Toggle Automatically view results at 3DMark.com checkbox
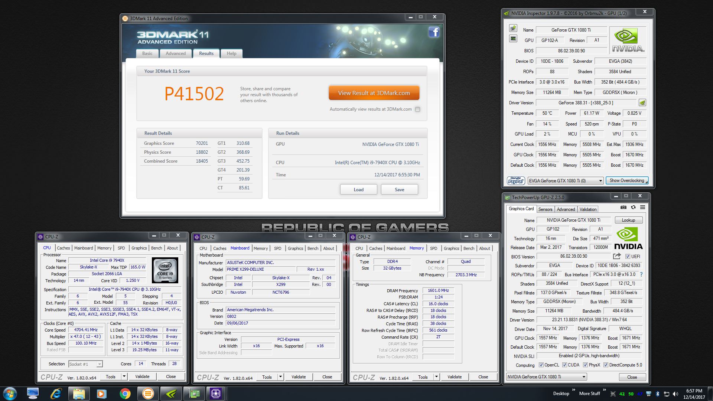Screen dimensions: 713x401 coord(418,109)
